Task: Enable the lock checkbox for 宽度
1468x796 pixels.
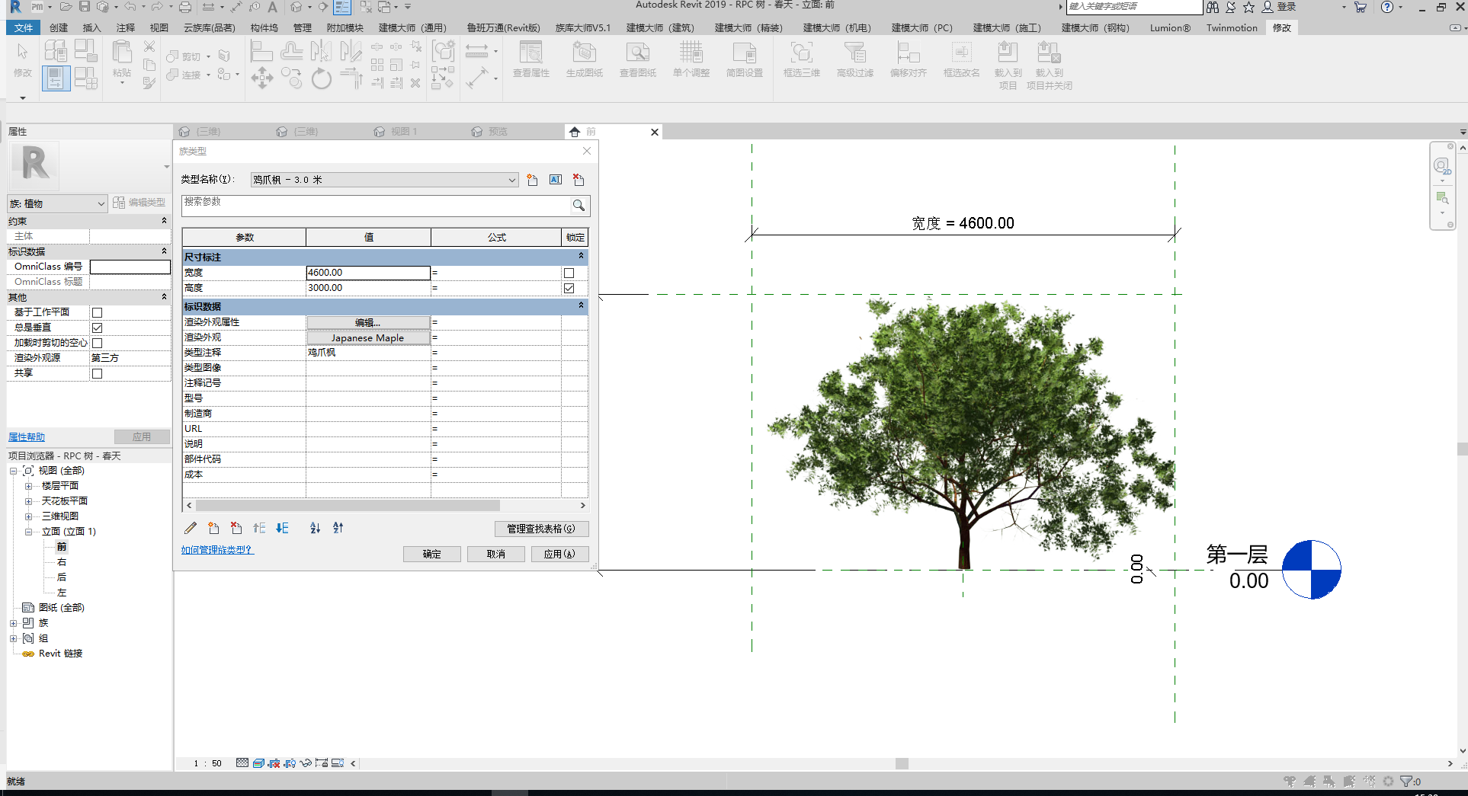Action: tap(569, 273)
